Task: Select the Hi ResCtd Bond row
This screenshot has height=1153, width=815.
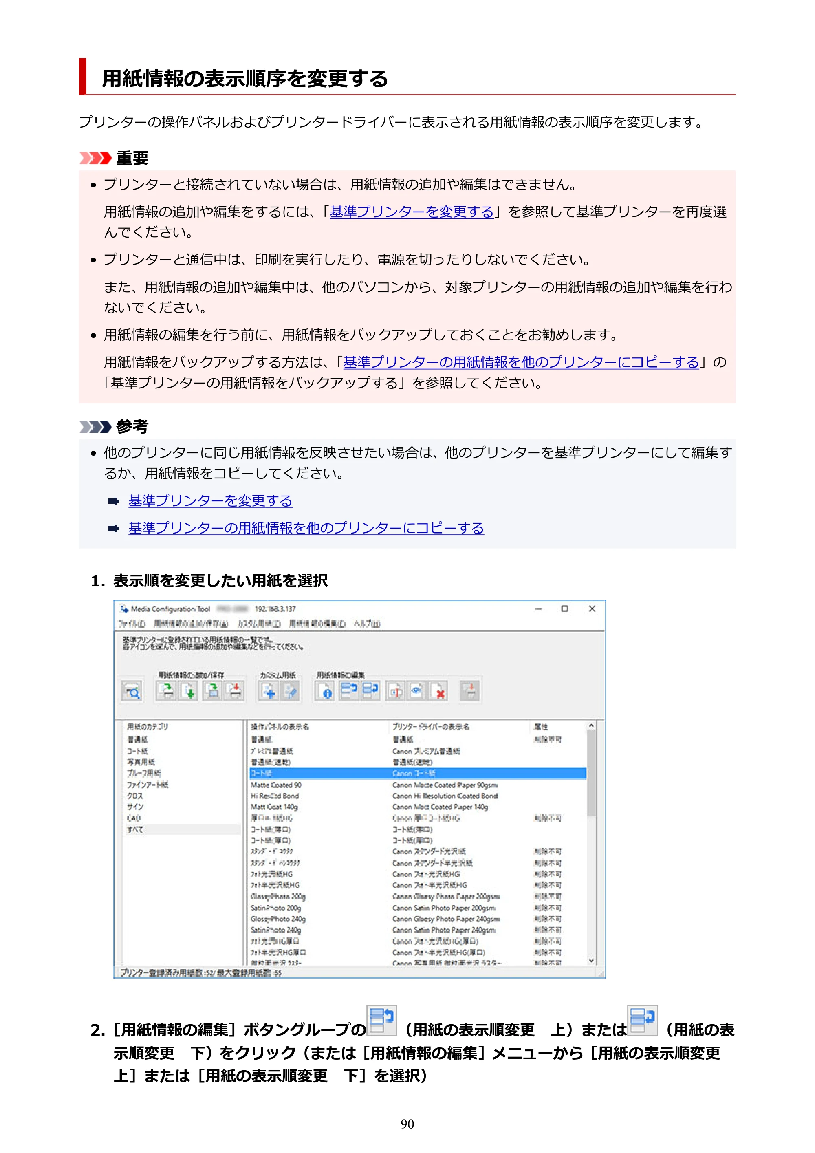Action: 418,796
